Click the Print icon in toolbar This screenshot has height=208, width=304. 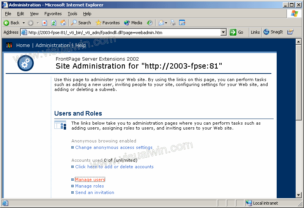pyautogui.click(x=173, y=23)
